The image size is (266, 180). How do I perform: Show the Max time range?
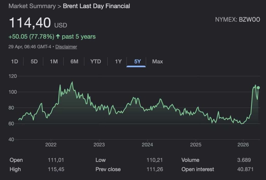pyautogui.click(x=157, y=62)
